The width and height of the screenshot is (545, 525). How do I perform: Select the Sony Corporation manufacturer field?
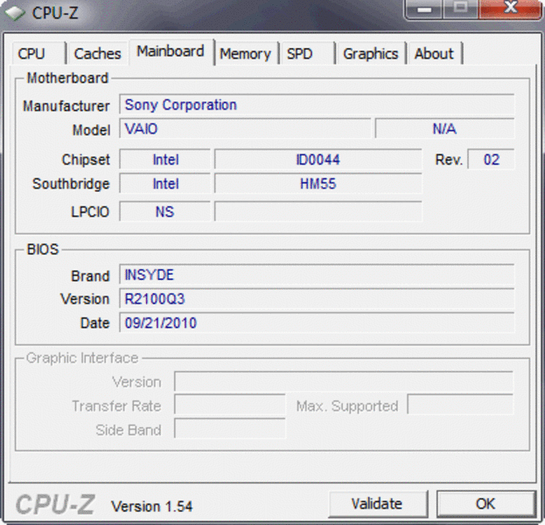pos(317,104)
